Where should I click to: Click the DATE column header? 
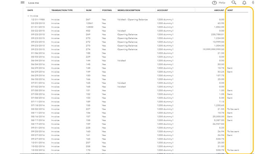30,10
